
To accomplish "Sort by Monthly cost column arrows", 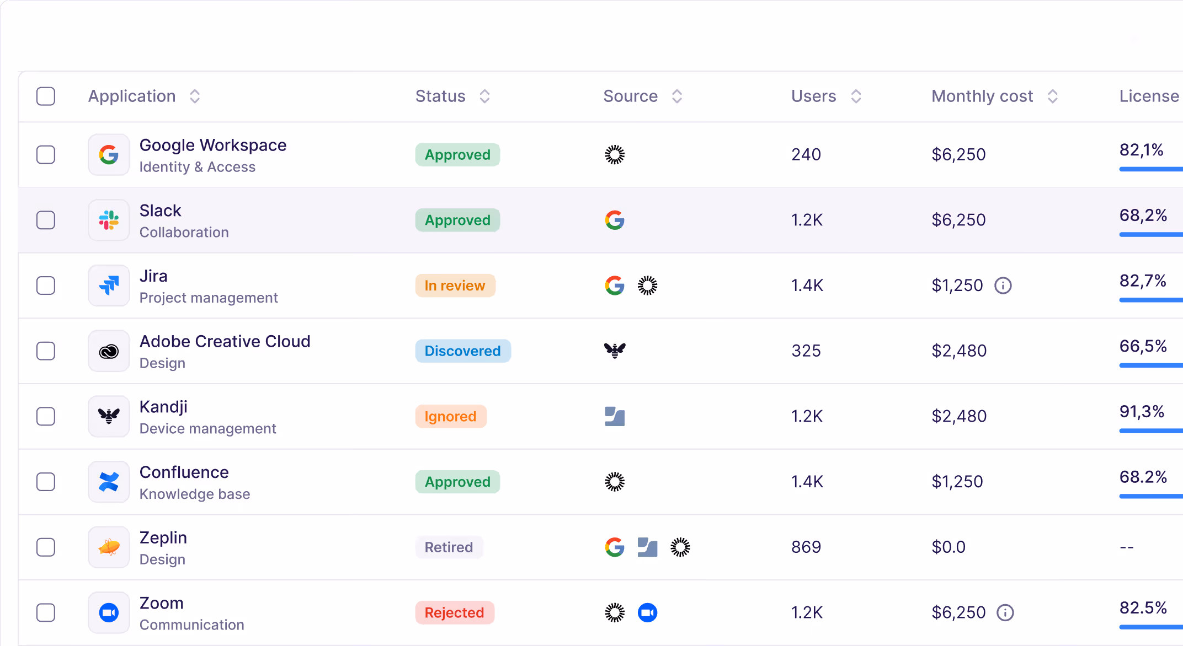I will click(1052, 96).
